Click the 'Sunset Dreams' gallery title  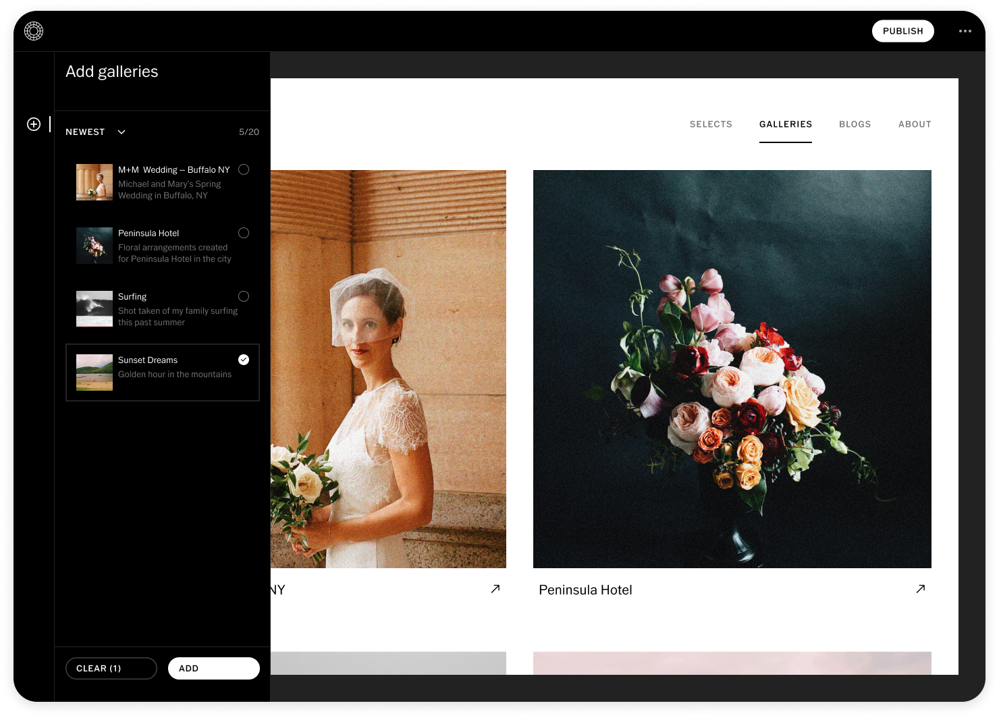pyautogui.click(x=148, y=360)
